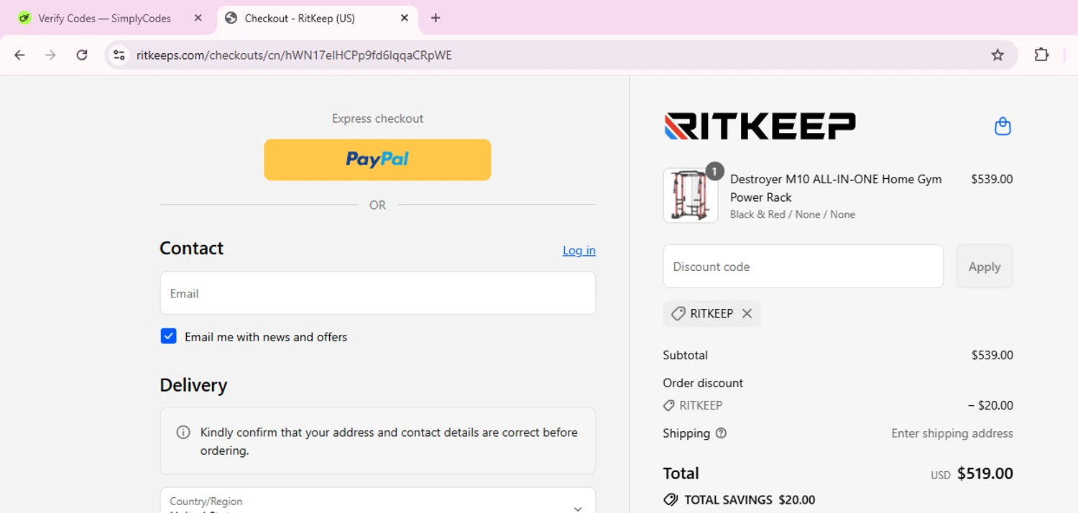
Task: Click the − $20.00 discount amount
Action: point(990,405)
